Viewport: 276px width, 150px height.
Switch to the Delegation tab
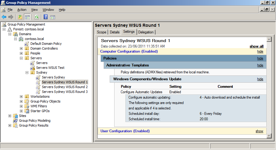(x=146, y=32)
